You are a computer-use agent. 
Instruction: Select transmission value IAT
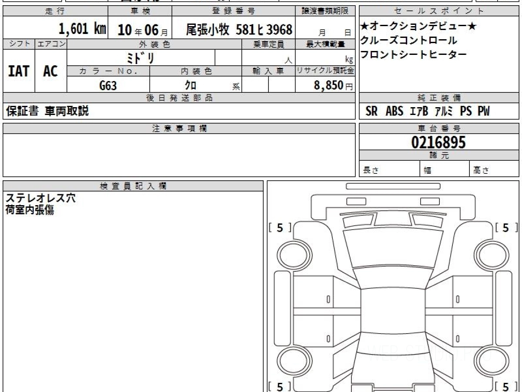coord(19,71)
